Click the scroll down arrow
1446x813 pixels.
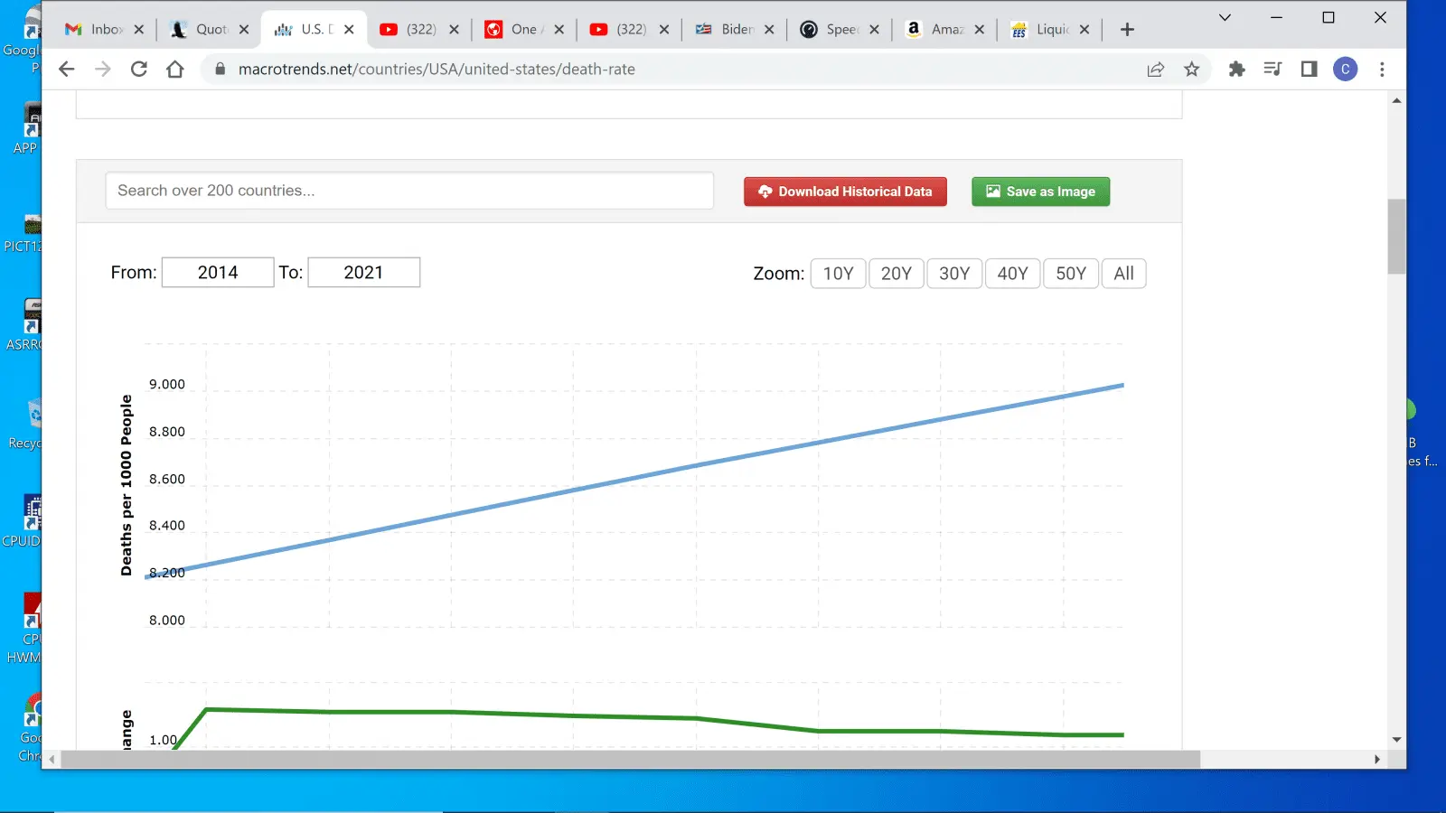(1396, 740)
